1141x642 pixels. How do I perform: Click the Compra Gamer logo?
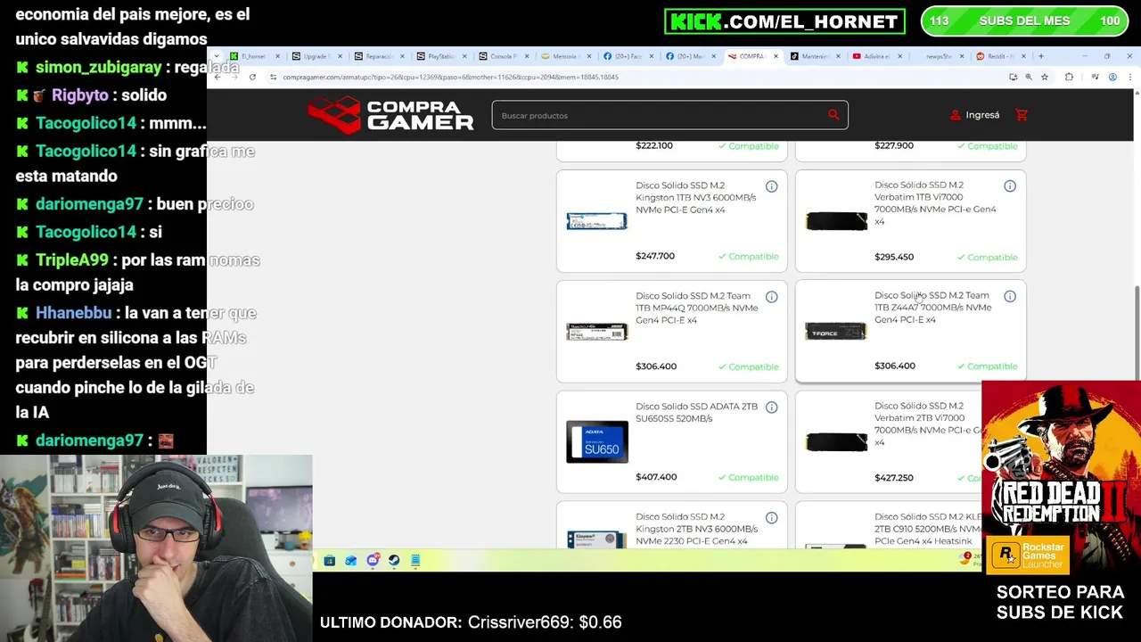[x=390, y=115]
